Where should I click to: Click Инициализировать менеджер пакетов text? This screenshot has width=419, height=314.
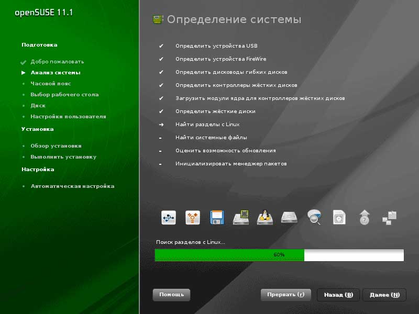point(231,164)
